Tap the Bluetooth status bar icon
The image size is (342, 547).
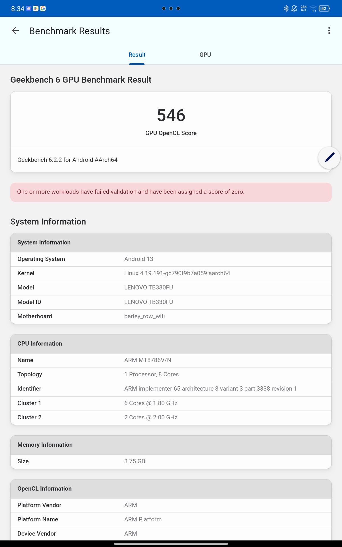click(286, 9)
